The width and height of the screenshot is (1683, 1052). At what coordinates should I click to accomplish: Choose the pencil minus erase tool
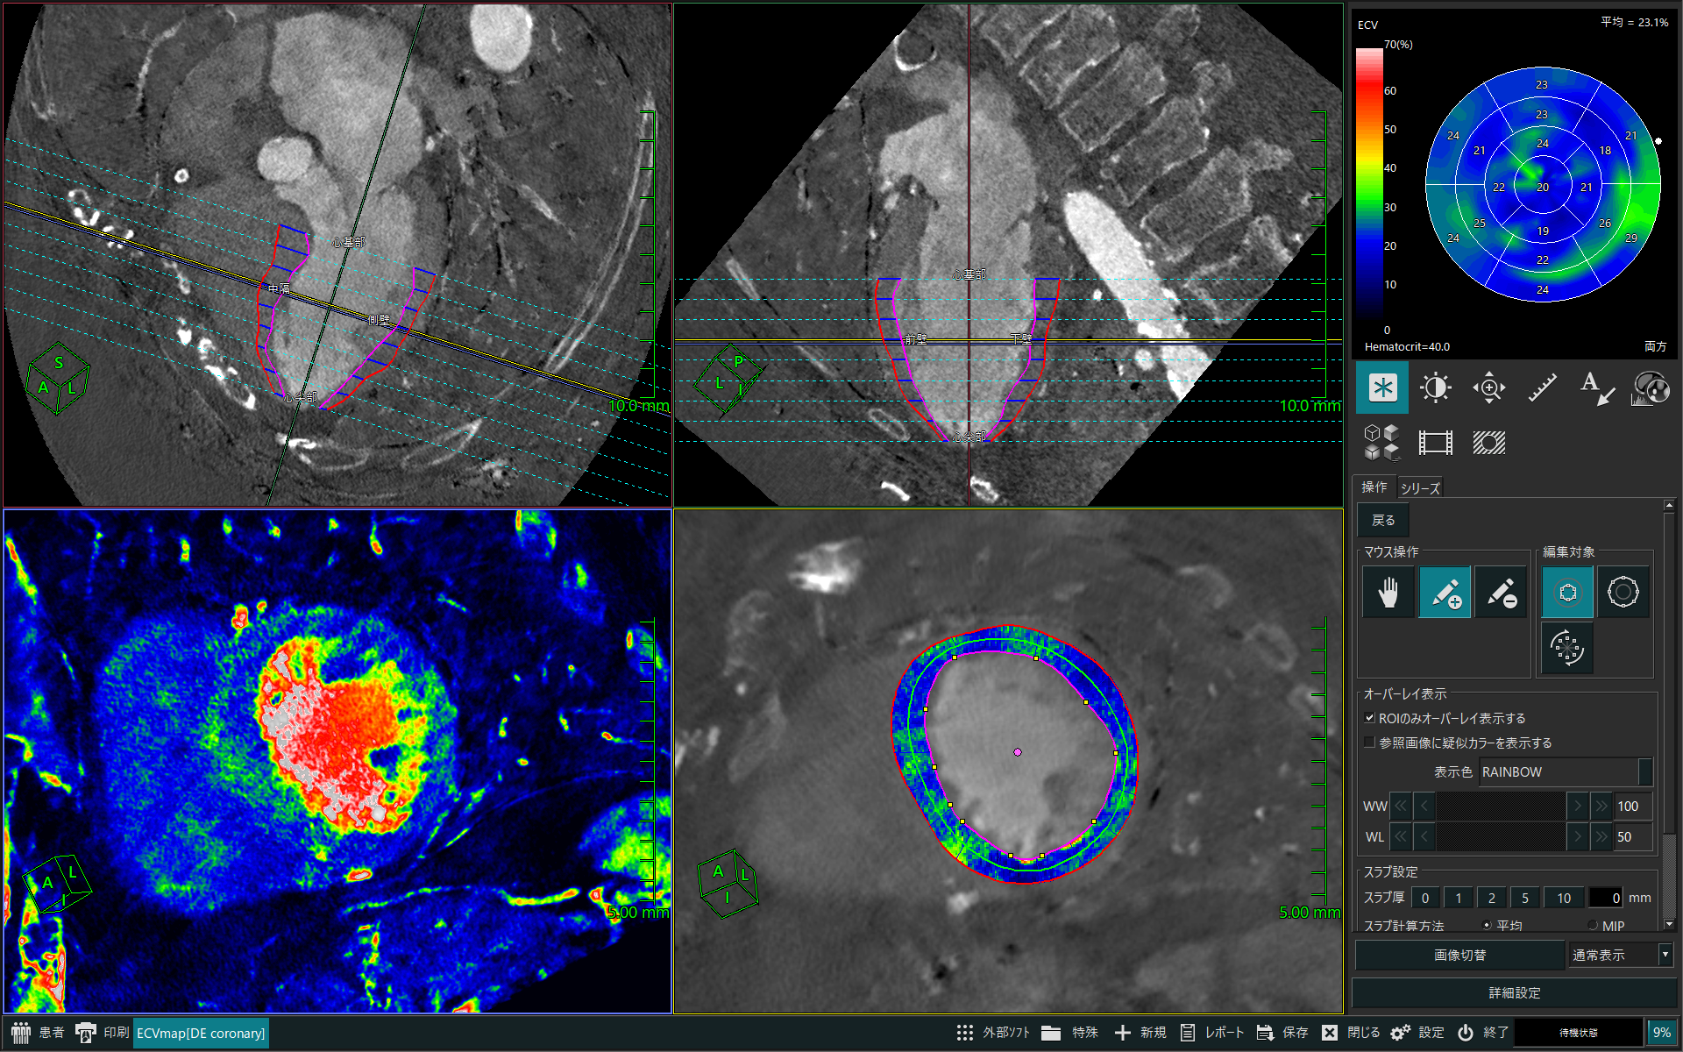[1501, 593]
